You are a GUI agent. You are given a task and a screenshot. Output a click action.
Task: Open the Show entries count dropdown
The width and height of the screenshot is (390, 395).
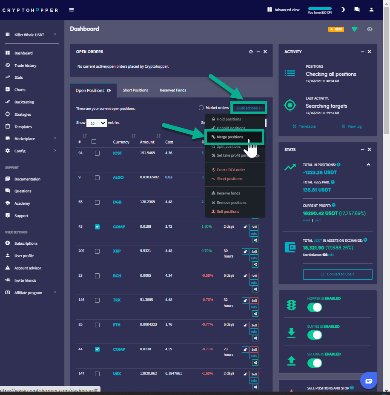[x=97, y=123]
